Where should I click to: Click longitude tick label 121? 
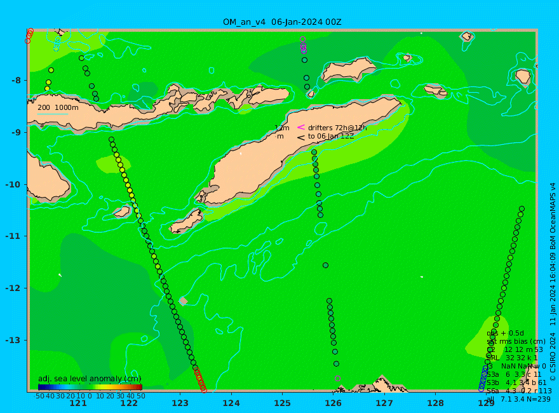(78, 403)
